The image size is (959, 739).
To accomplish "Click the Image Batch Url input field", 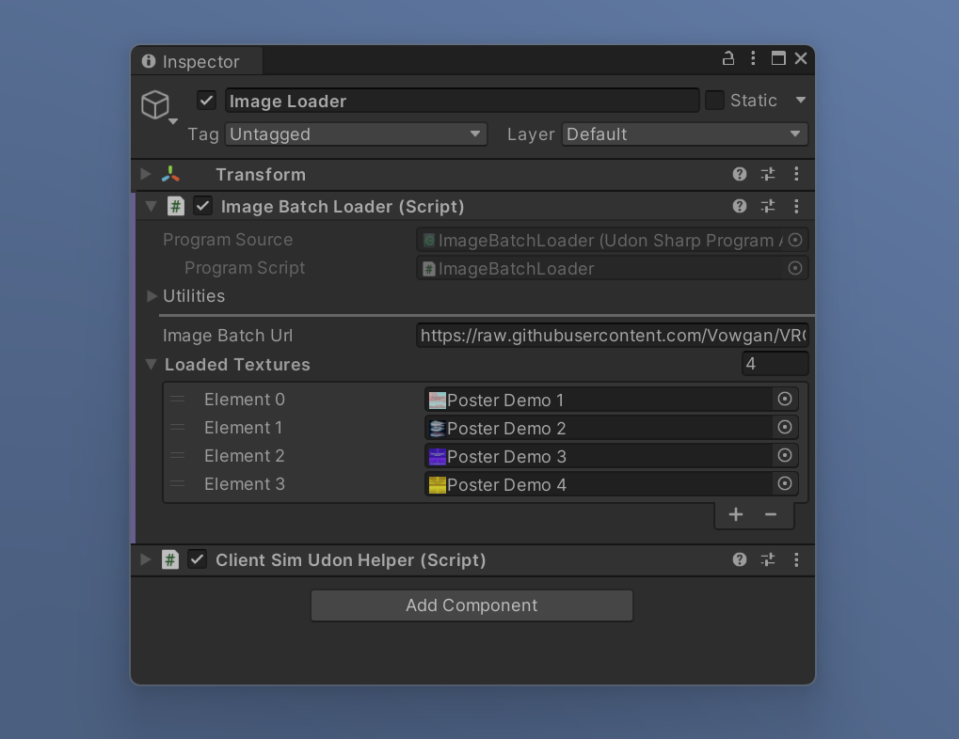I will (x=612, y=336).
